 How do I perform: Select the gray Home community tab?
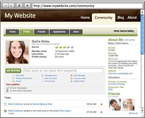click(12, 32)
